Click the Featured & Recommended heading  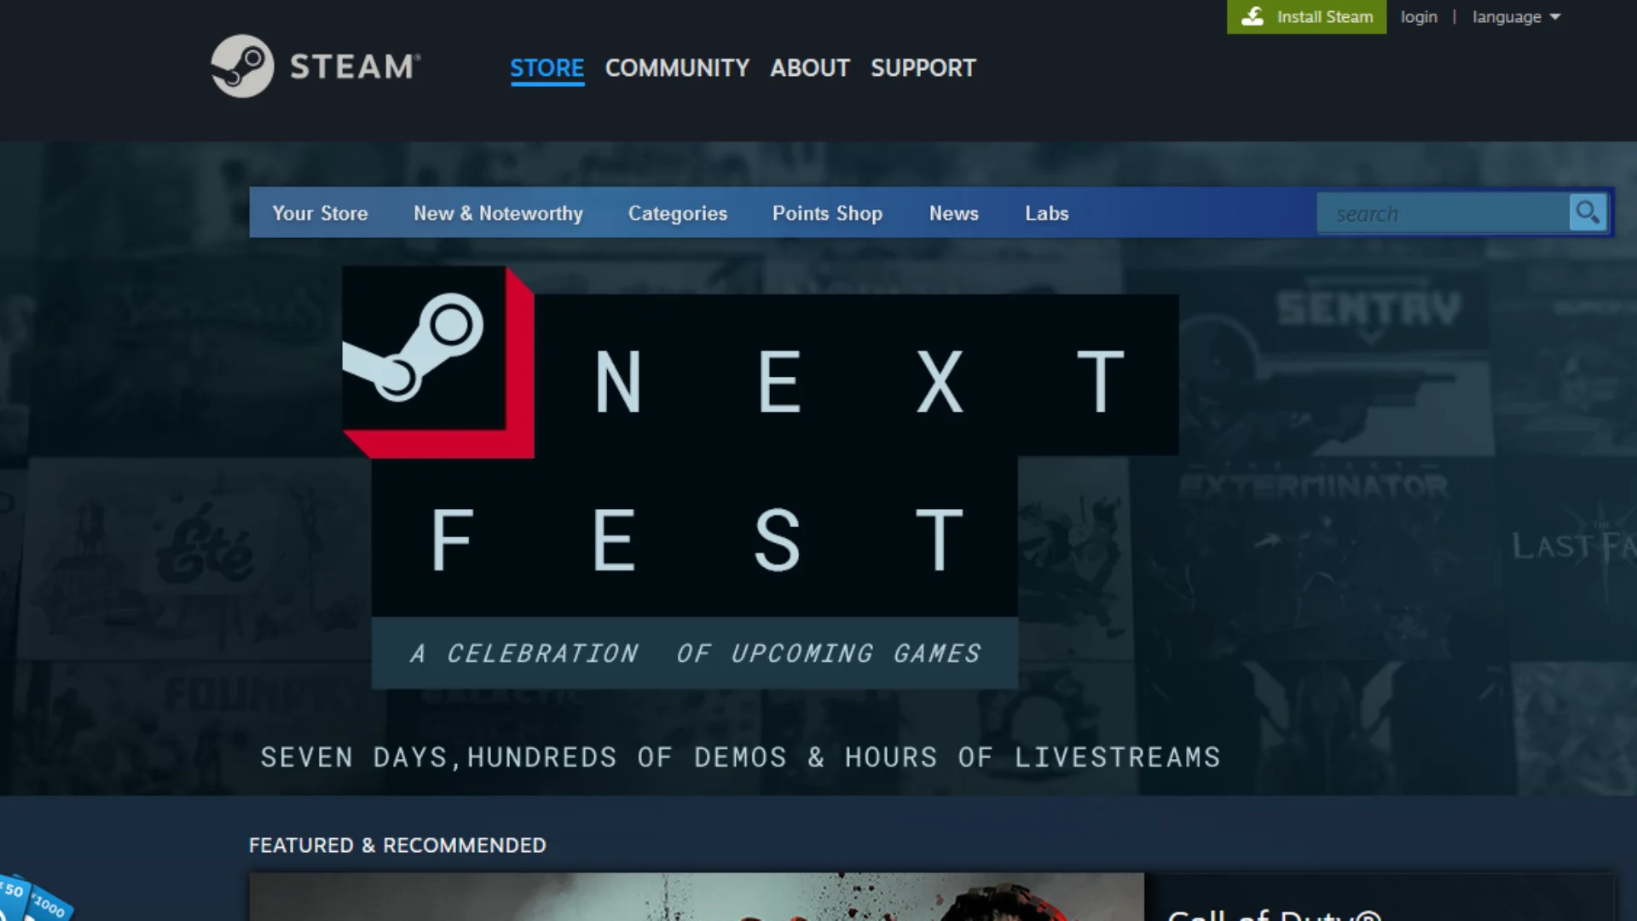397,845
